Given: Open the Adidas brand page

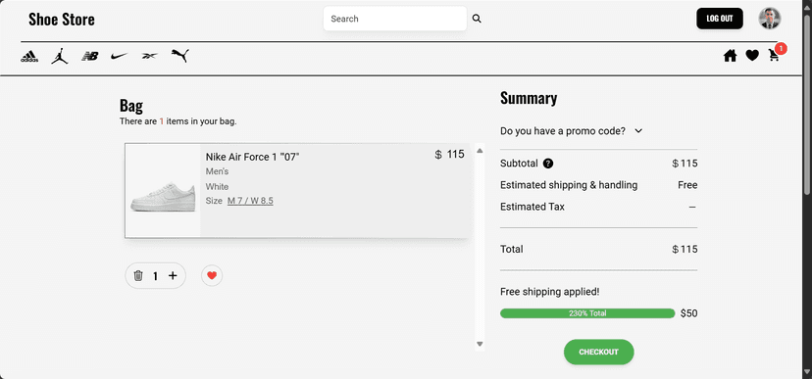Looking at the screenshot, I should pyautogui.click(x=29, y=57).
